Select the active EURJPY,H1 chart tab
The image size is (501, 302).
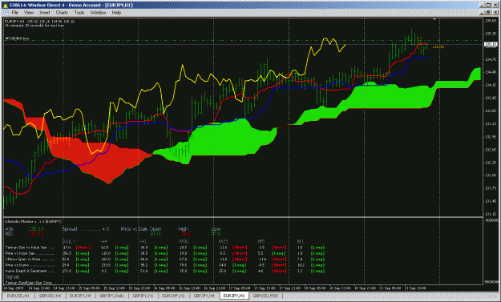[x=234, y=296]
